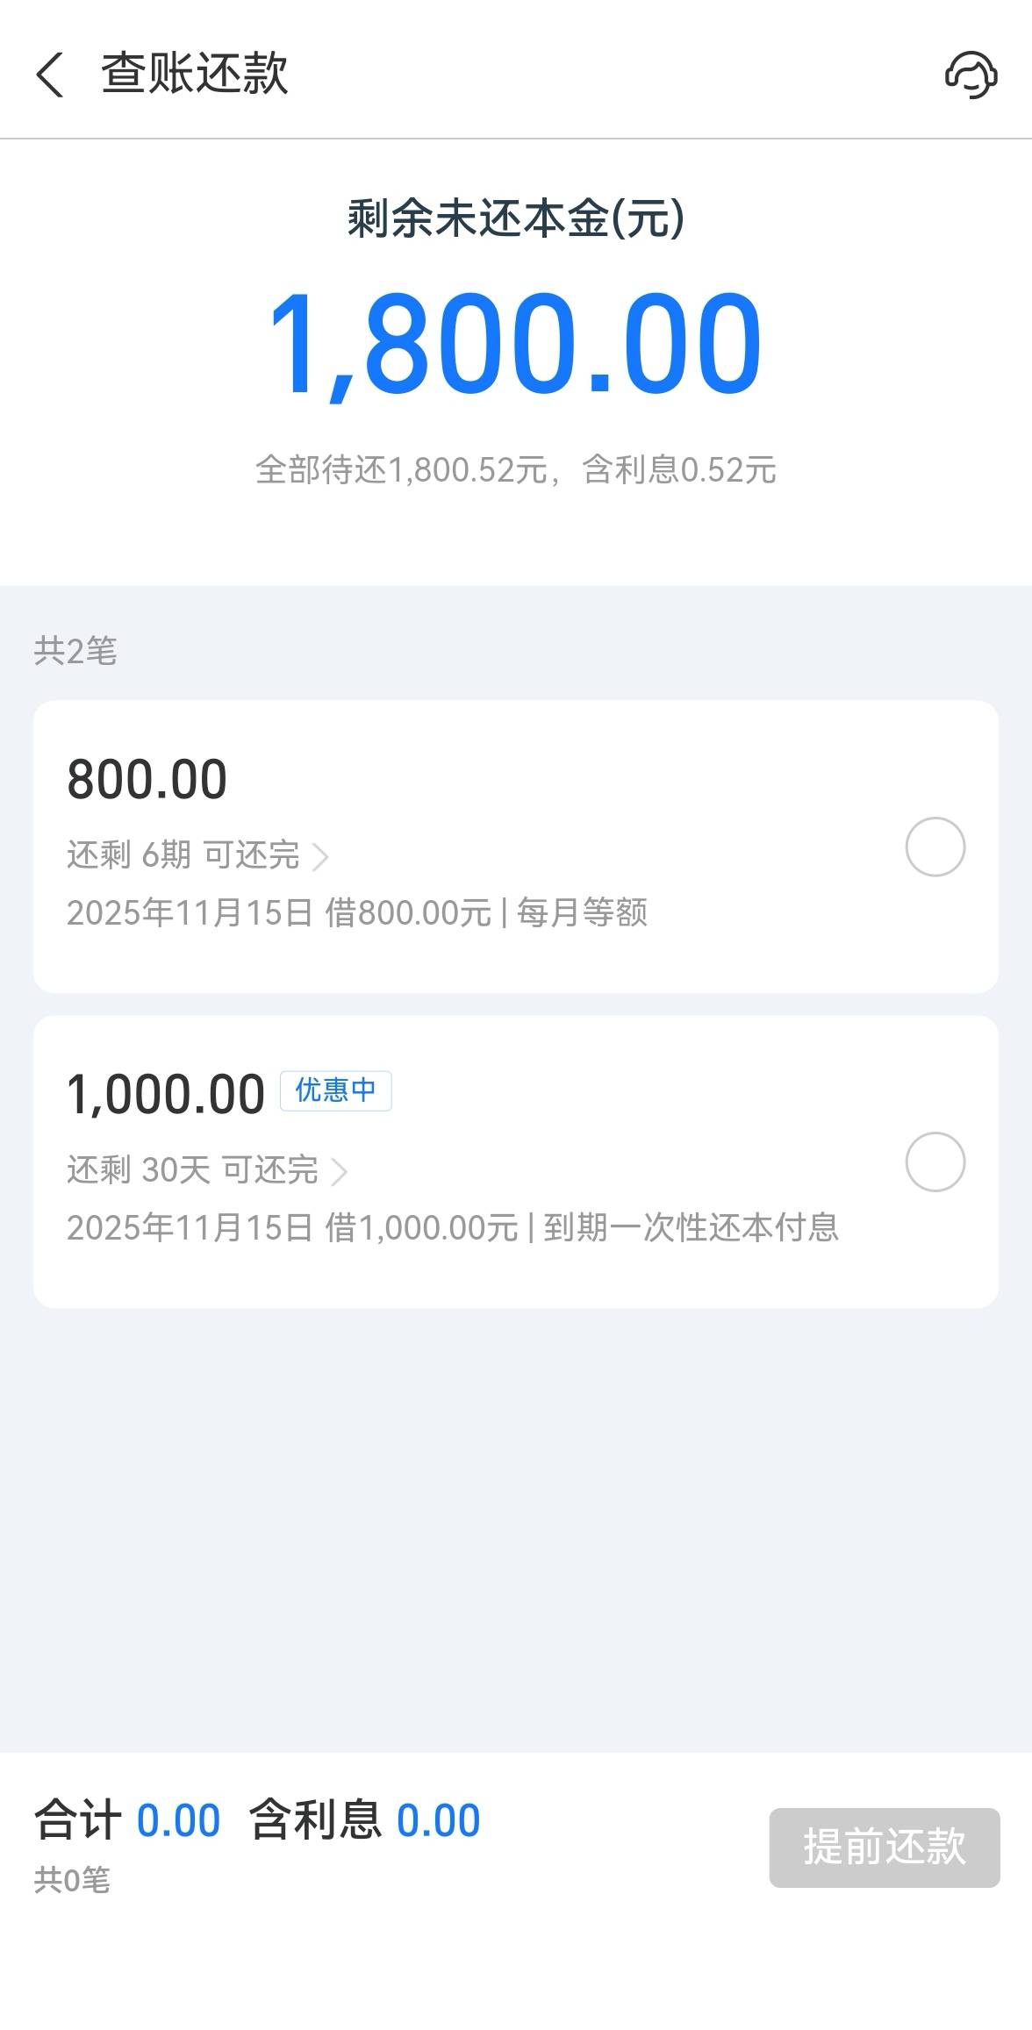This screenshot has height=2030, width=1032.
Task: Open the 800.00 loan amount heading
Action: pos(147,779)
